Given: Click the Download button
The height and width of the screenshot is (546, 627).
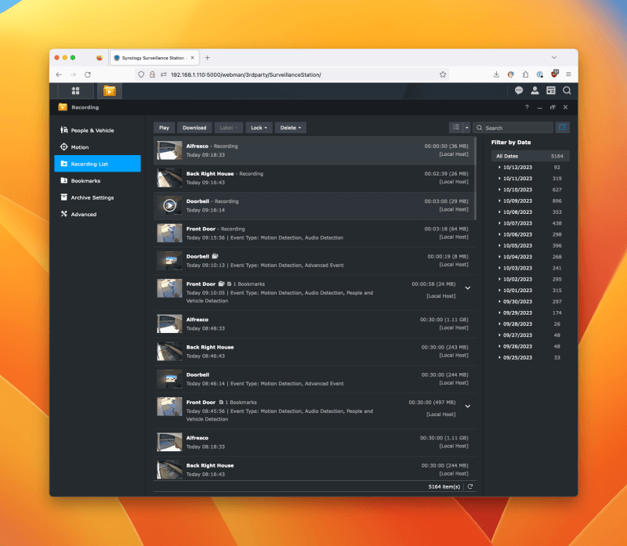Looking at the screenshot, I should [x=194, y=128].
